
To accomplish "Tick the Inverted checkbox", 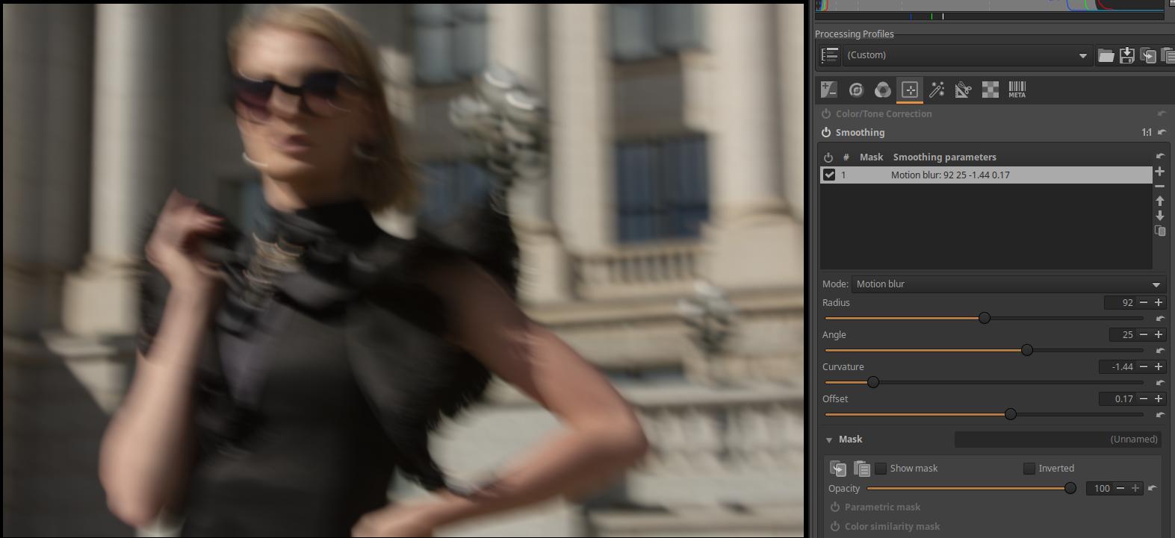I will coord(1029,469).
